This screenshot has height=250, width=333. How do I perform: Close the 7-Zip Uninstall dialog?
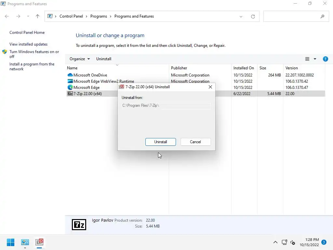[x=210, y=87]
